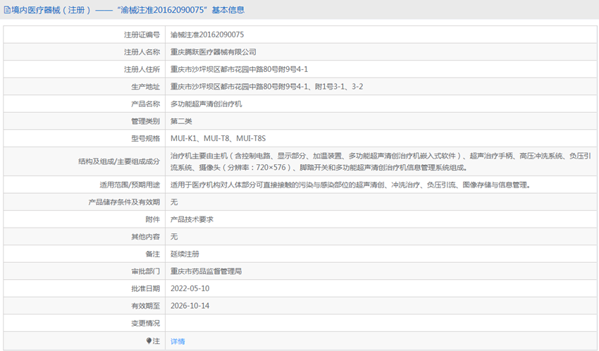Click the 有效期至 label
The image size is (599, 351).
point(146,306)
